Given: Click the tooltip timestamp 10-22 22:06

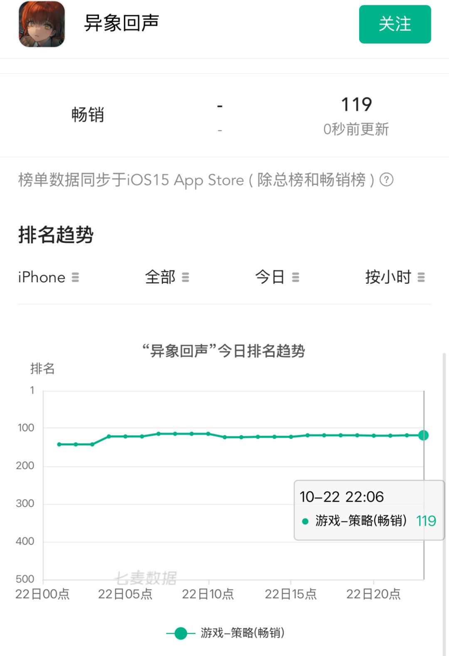Looking at the screenshot, I should coord(342,497).
